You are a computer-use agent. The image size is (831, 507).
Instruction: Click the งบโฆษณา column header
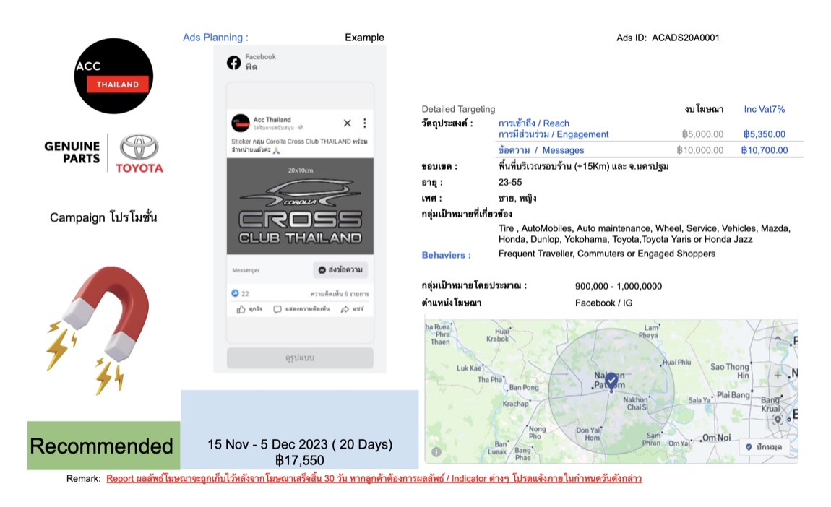pos(704,109)
